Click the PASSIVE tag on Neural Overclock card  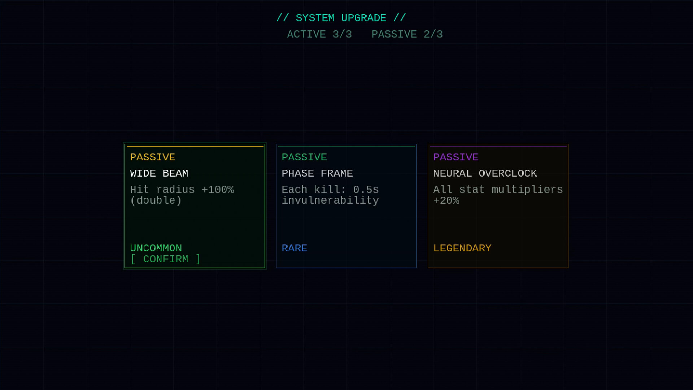[x=456, y=157]
